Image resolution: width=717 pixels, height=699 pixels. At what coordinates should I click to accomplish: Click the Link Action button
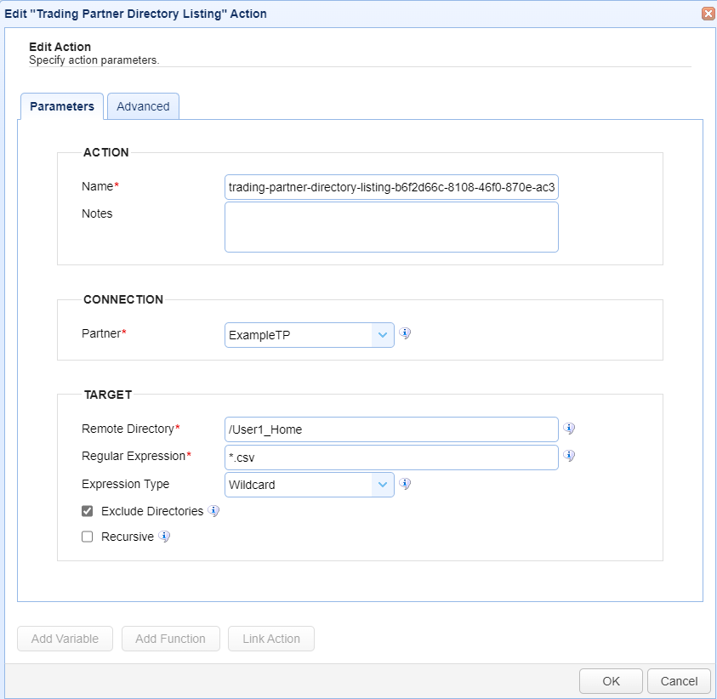click(x=271, y=639)
